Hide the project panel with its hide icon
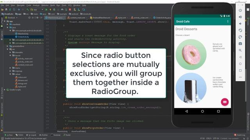Image resolution: width=250 pixels, height=140 pixels. click(x=41, y=17)
